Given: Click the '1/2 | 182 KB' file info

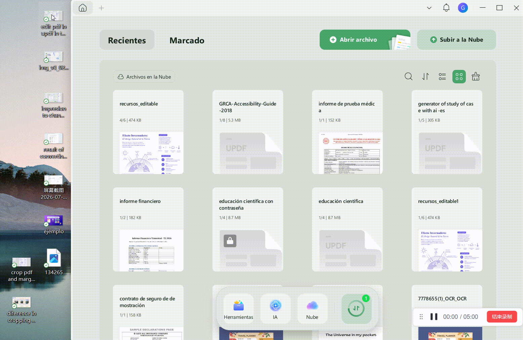Looking at the screenshot, I should point(130,218).
